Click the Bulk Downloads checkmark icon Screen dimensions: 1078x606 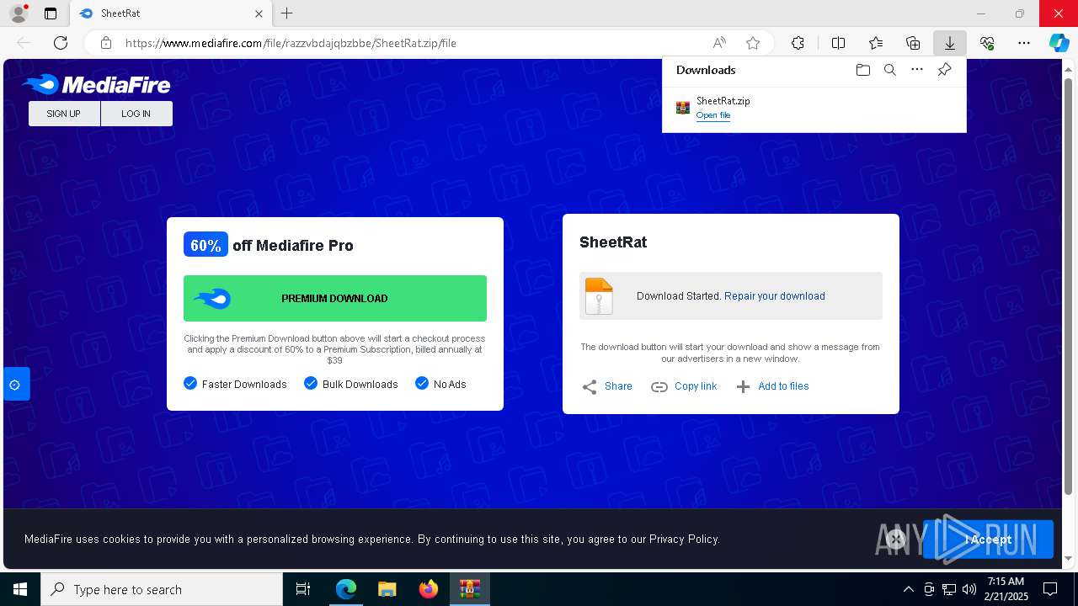click(x=311, y=383)
